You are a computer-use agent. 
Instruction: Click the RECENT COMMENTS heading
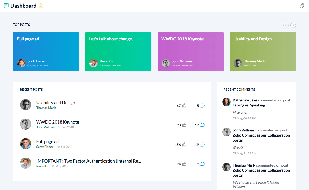pyautogui.click(x=239, y=90)
